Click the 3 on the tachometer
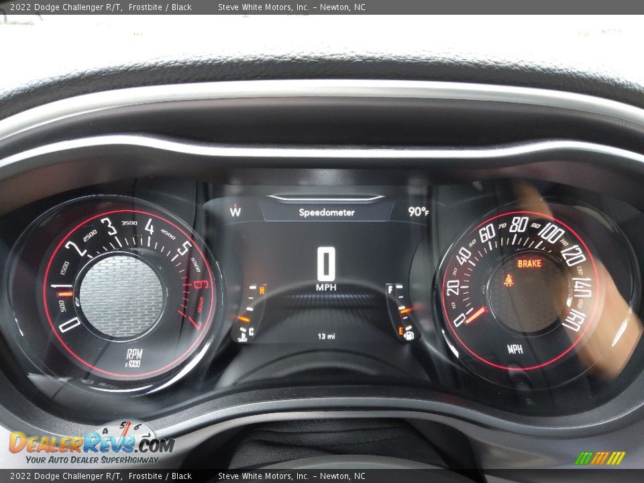 pyautogui.click(x=109, y=227)
